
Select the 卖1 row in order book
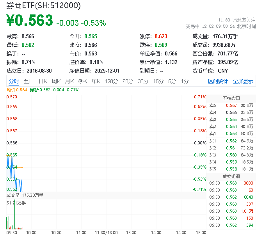coord(231,133)
